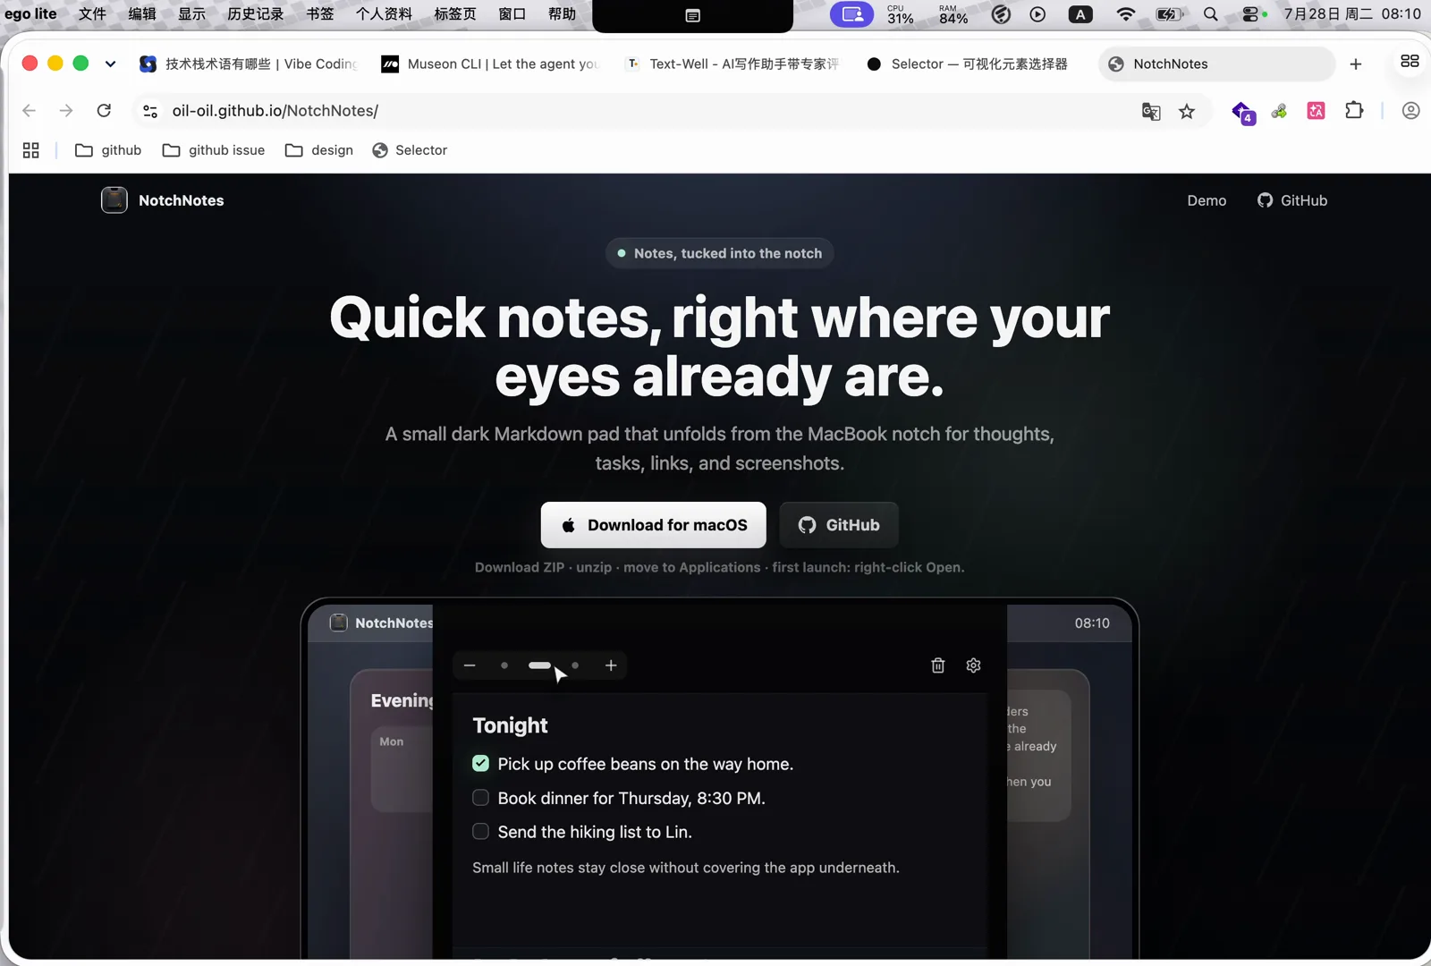Select the third page dot in note pager
1431x966 pixels.
575,665
